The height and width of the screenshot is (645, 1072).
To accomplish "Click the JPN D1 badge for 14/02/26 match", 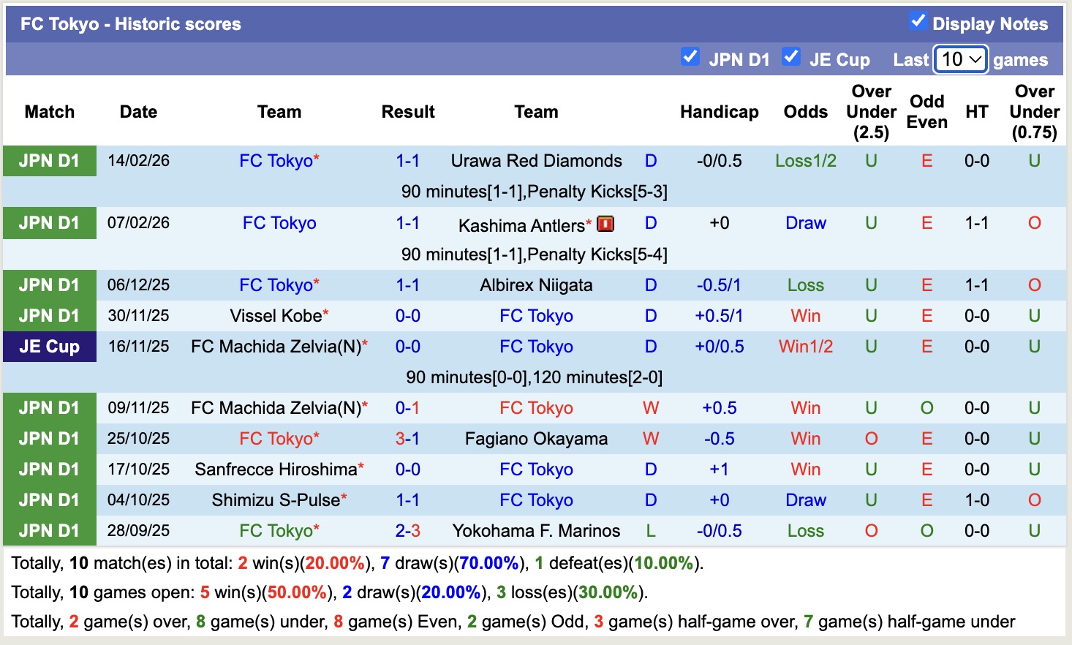I will pos(49,161).
